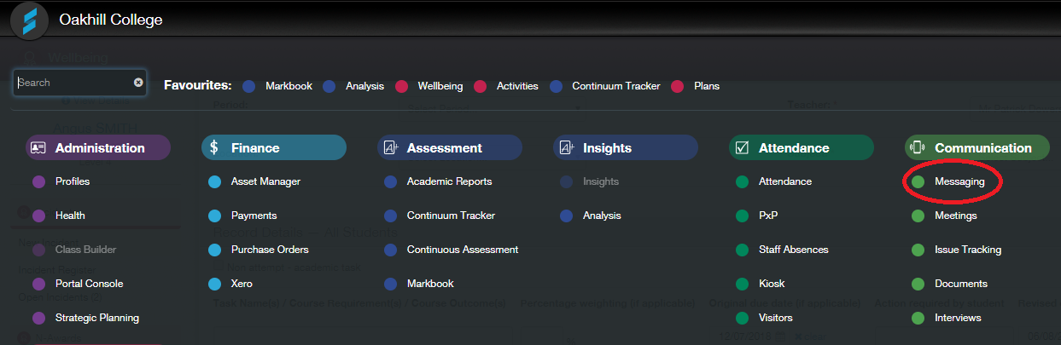
Task: Click the Administration ID card icon
Action: (38, 147)
